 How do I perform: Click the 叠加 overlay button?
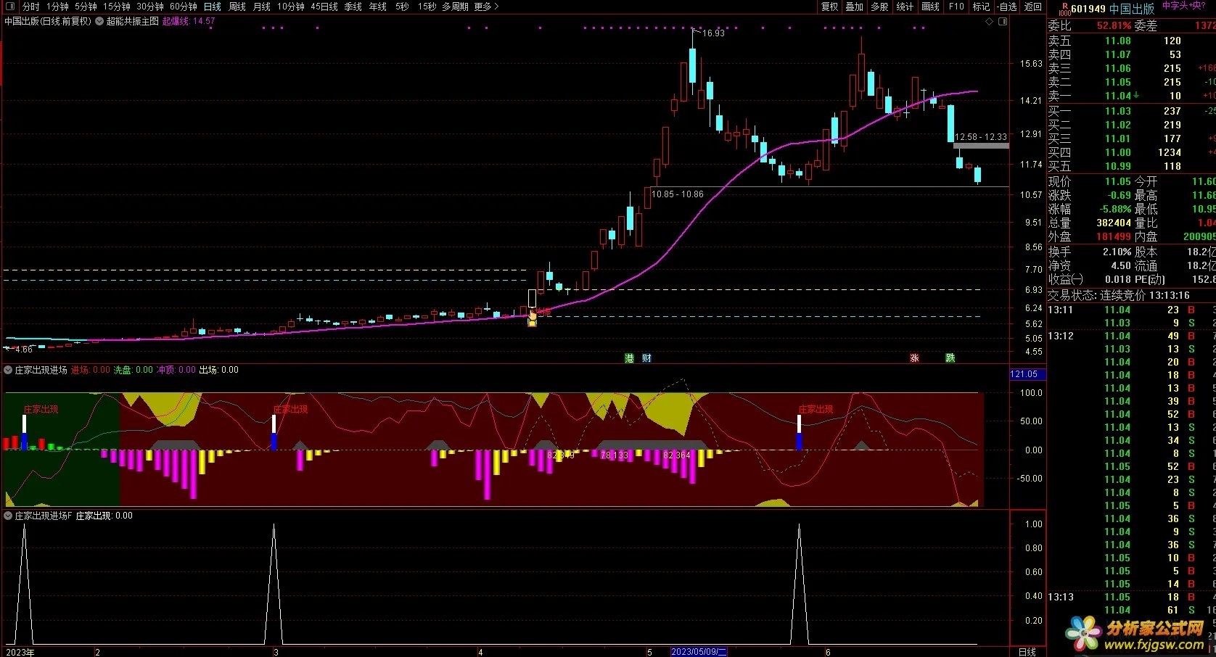[855, 7]
